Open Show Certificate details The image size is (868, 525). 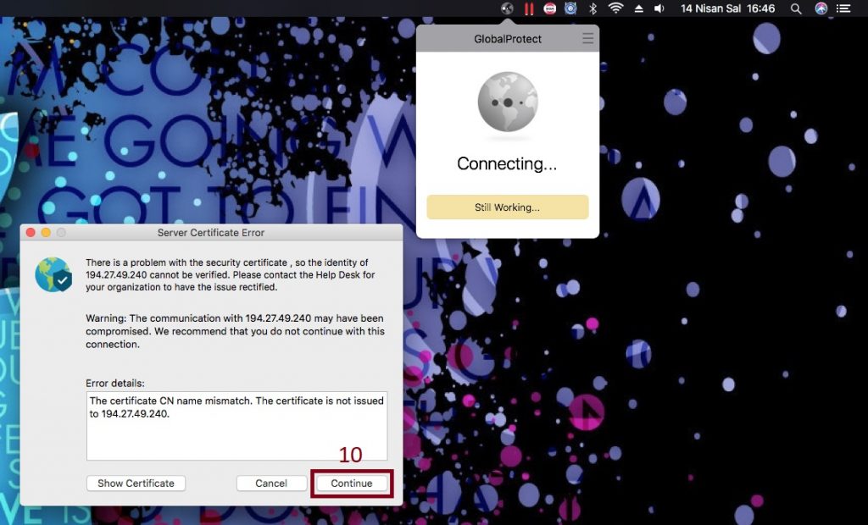coord(136,484)
